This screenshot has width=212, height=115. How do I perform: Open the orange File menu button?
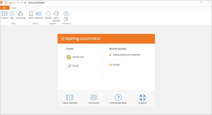pos(5,8)
